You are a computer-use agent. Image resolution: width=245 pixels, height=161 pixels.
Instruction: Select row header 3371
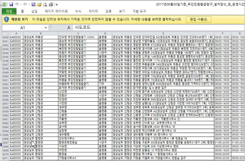pyautogui.click(x=5, y=158)
